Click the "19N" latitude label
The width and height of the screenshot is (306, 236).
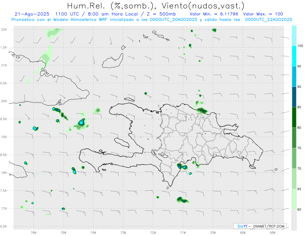4,137
